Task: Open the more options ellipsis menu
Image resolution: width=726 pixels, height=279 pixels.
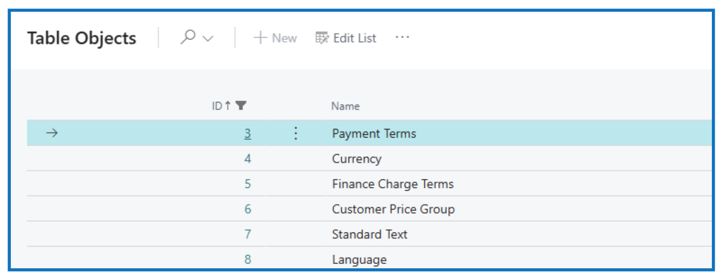Action: click(x=402, y=38)
